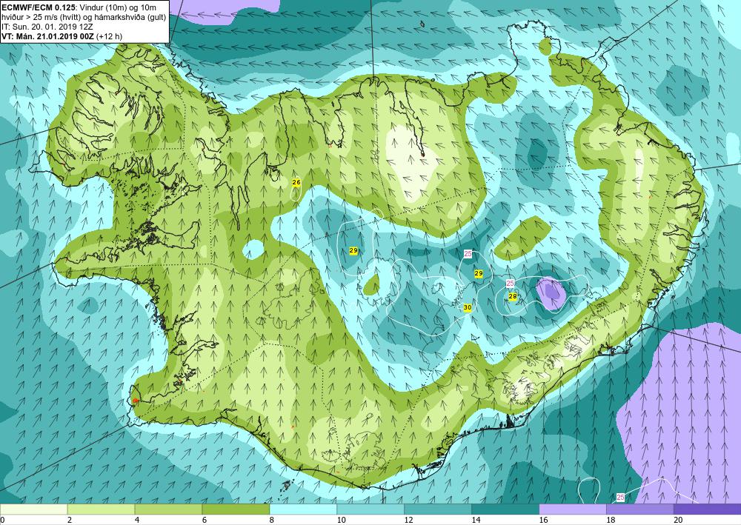741x525 pixels.
Task: Select the 18–20 m/s purple legend swatch
Action: tap(640, 509)
